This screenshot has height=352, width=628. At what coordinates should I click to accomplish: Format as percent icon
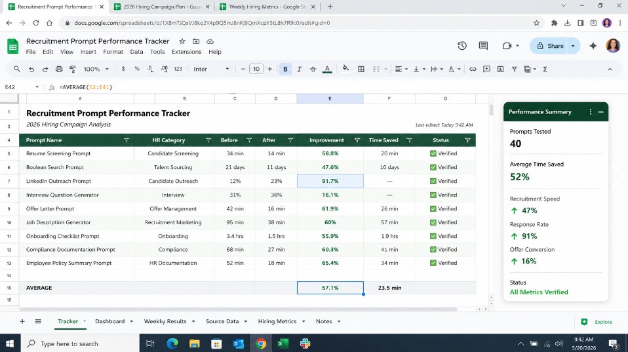tap(137, 69)
